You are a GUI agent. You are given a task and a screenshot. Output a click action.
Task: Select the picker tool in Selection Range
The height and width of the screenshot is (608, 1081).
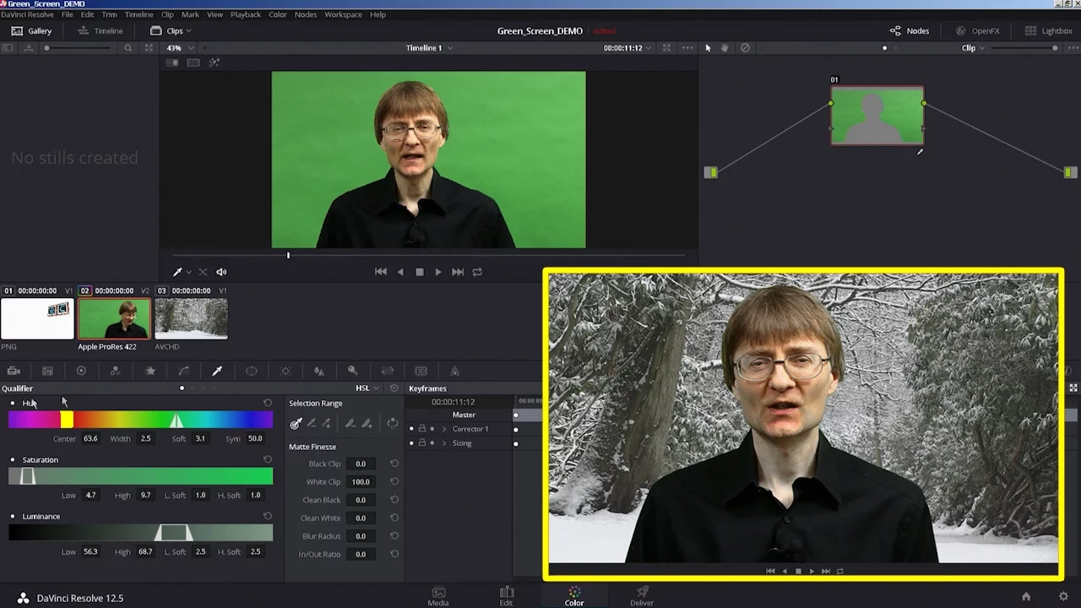[x=296, y=423]
